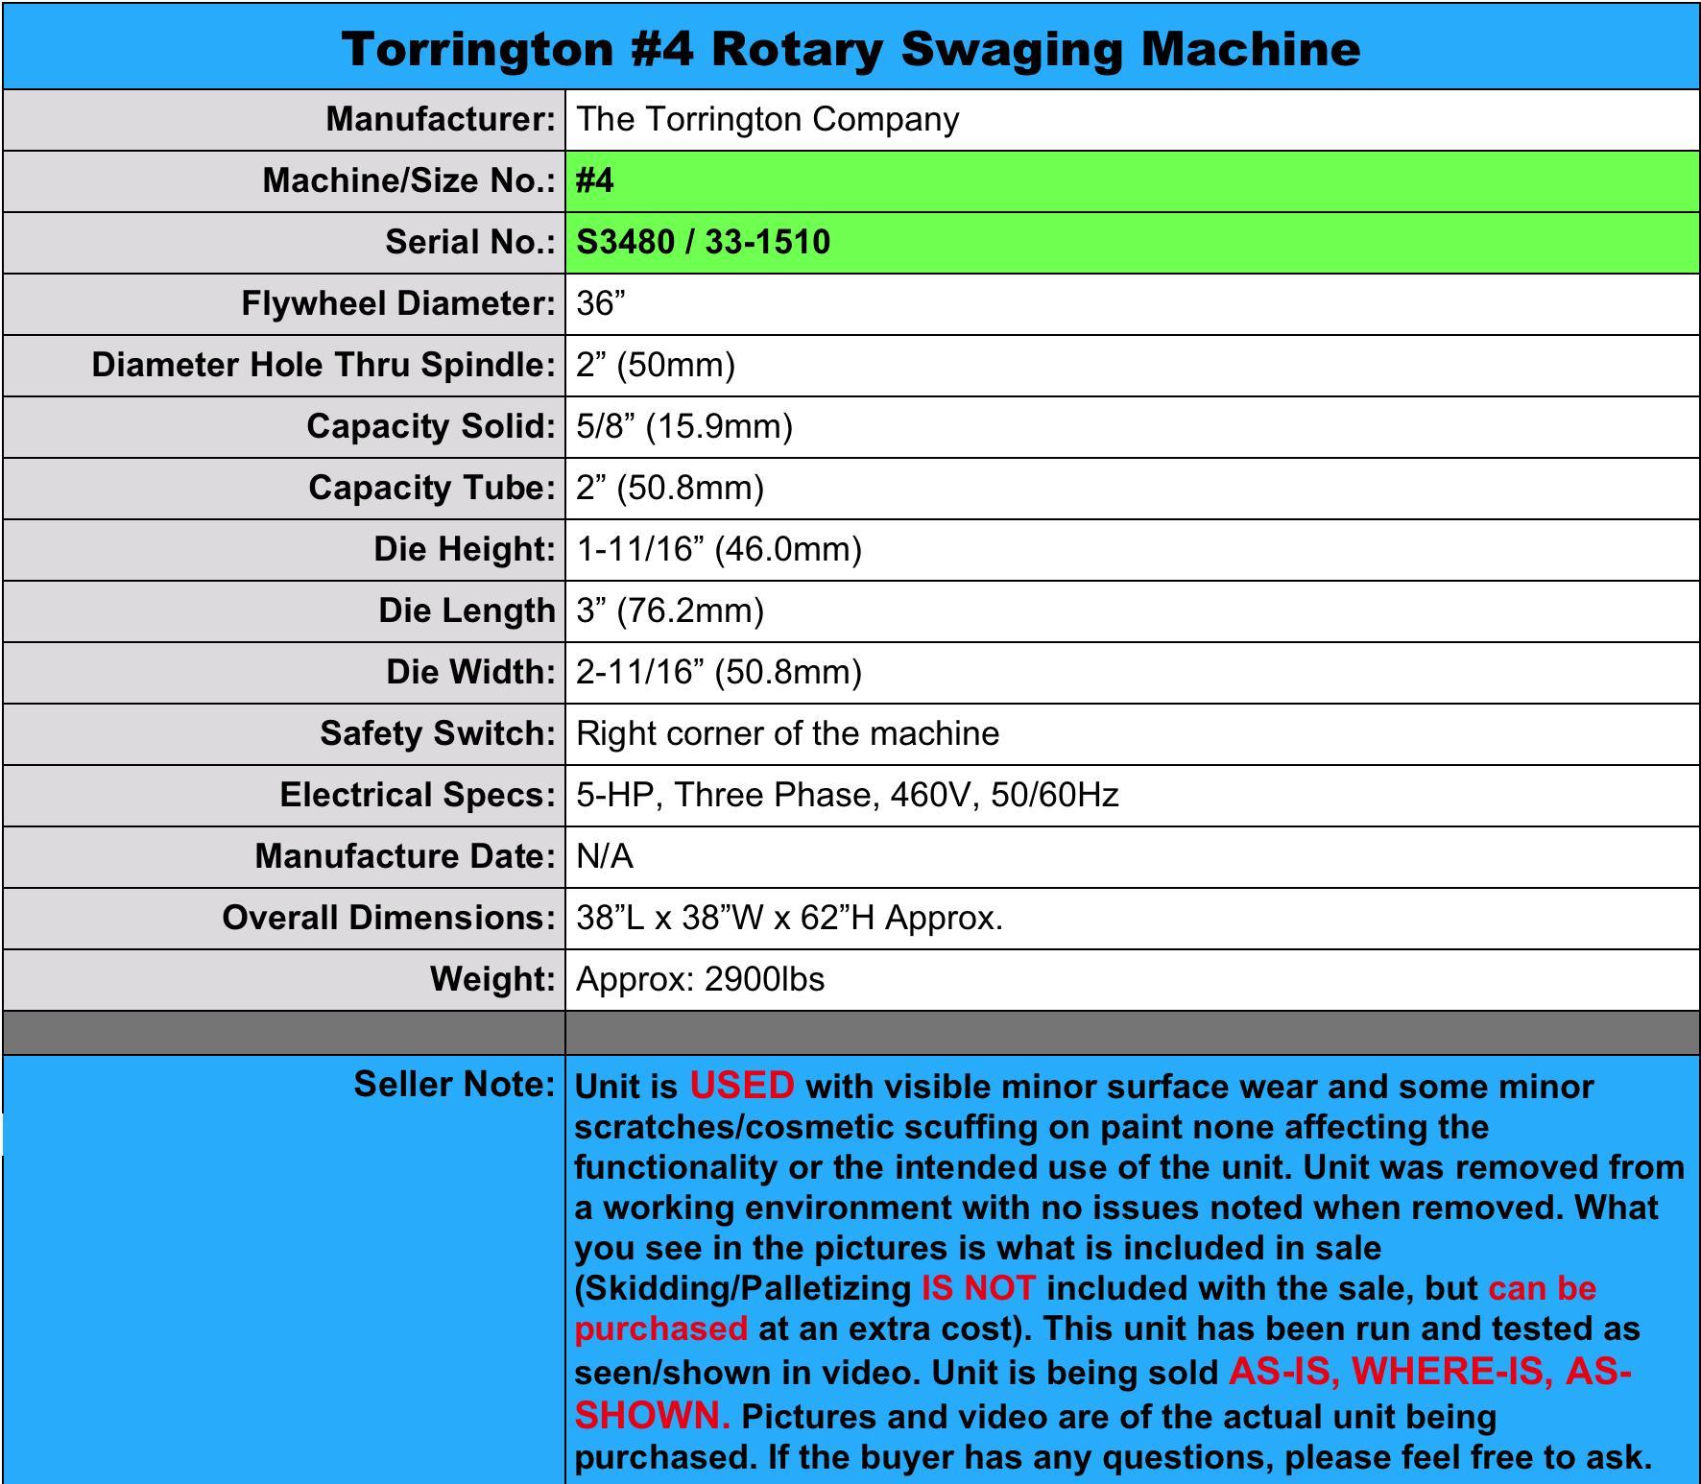
Task: Select the 'Capacity Solid:' label
Action: coord(431,426)
